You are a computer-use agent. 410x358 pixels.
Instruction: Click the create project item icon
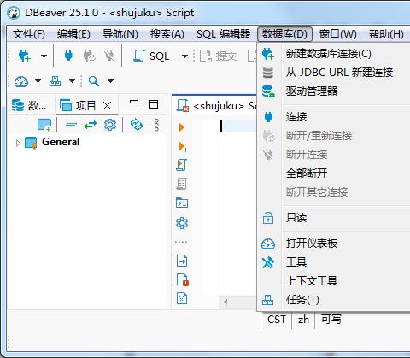[44, 125]
